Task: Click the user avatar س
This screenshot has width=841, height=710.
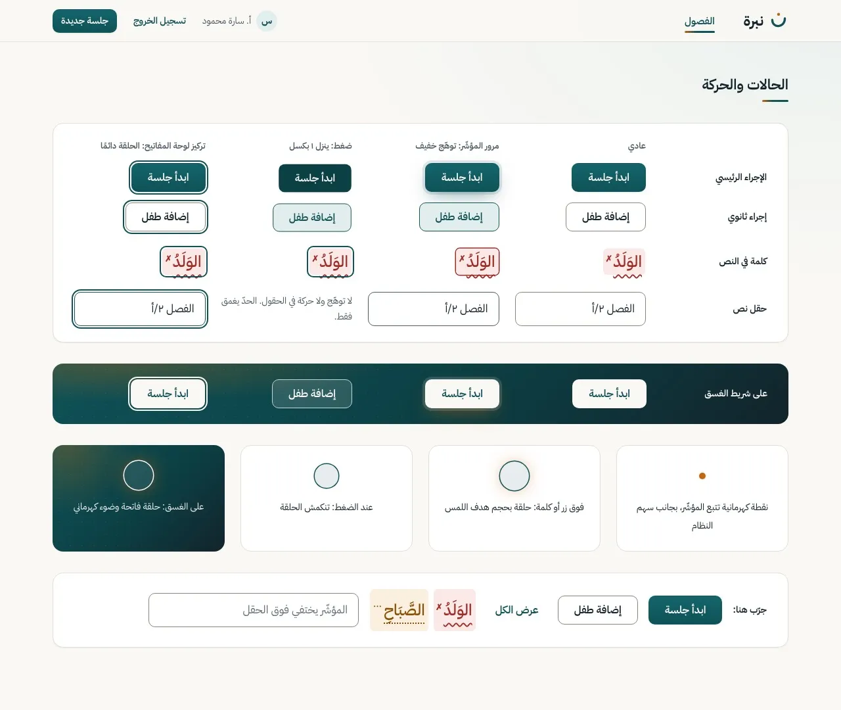Action: tap(267, 21)
